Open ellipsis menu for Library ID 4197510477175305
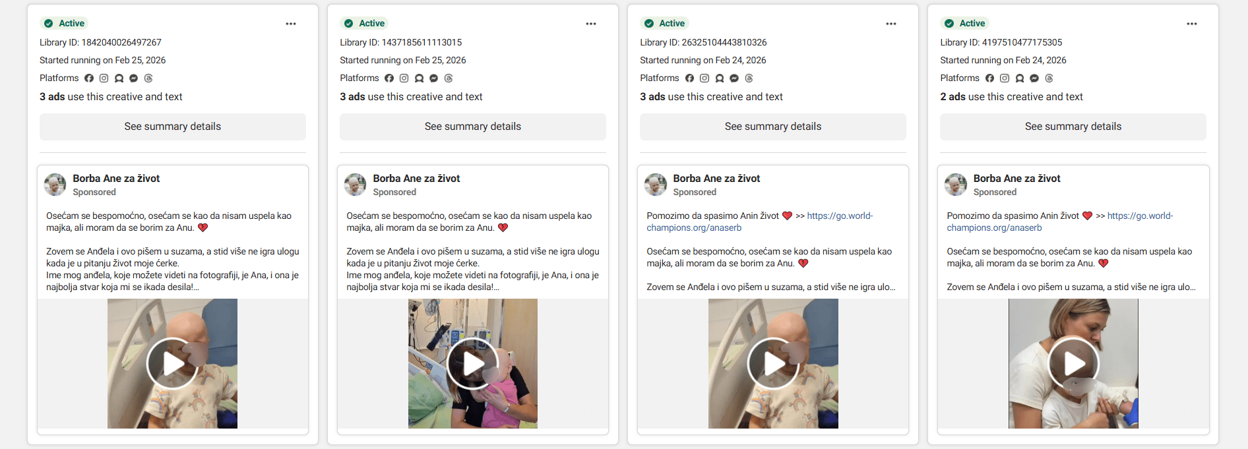 pos(1191,24)
